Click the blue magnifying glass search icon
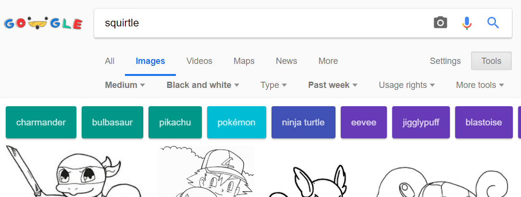 (493, 23)
